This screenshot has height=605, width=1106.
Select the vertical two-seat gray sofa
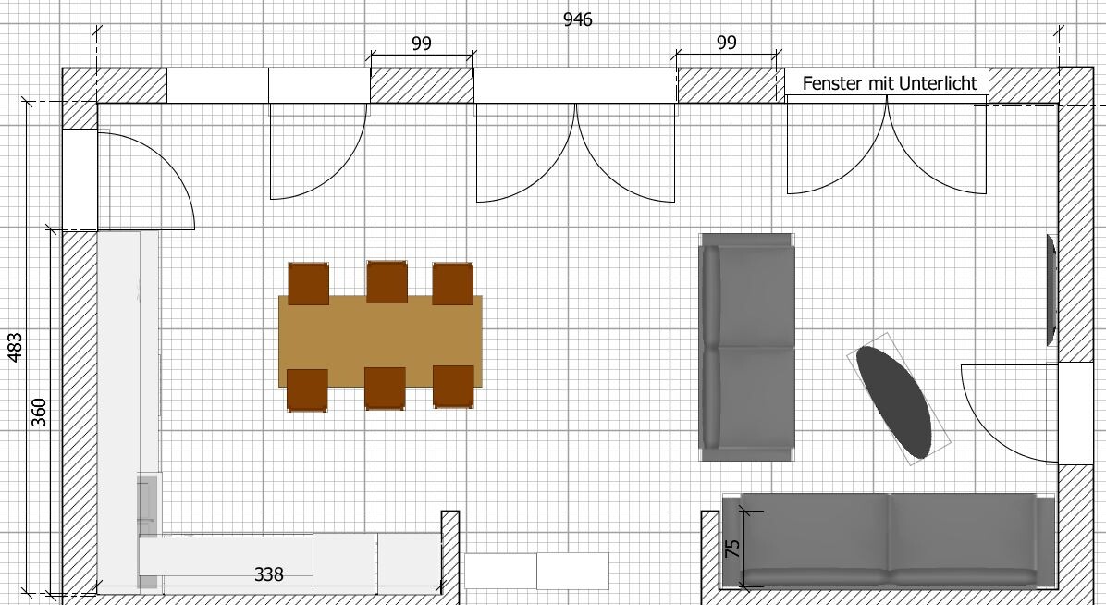pyautogui.click(x=747, y=346)
